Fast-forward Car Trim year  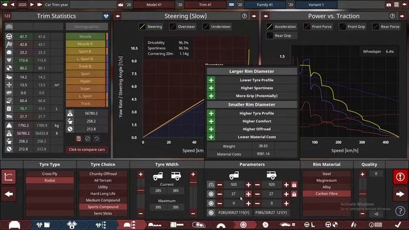40,4
